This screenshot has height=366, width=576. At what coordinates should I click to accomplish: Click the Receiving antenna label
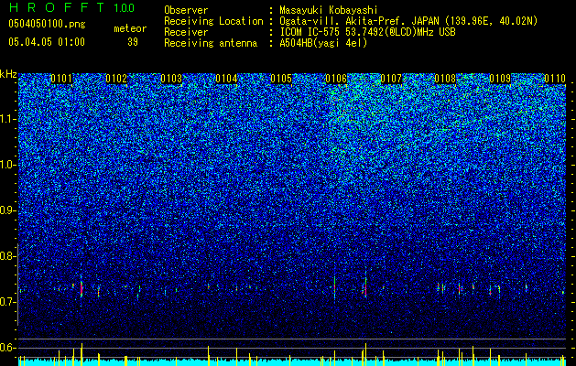click(x=211, y=43)
